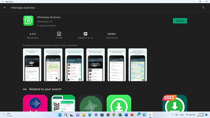Screen dimensions: 210x118
Task: Open the Windows Start menu
Action: [60, 115]
